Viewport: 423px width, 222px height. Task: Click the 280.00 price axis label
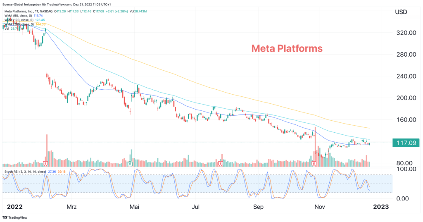[406, 54]
